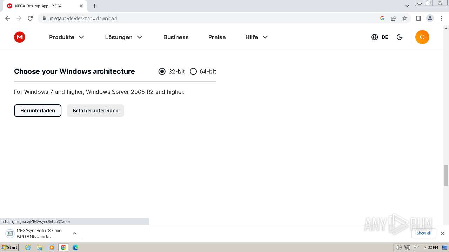Image resolution: width=449 pixels, height=252 pixels.
Task: Click the Choose your Windows architecture heading
Action: coord(74,71)
